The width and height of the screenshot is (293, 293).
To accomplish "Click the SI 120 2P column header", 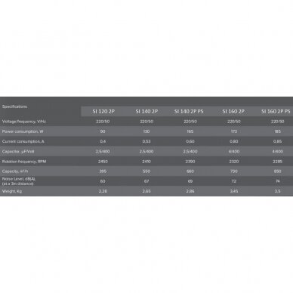I will pos(103,111).
